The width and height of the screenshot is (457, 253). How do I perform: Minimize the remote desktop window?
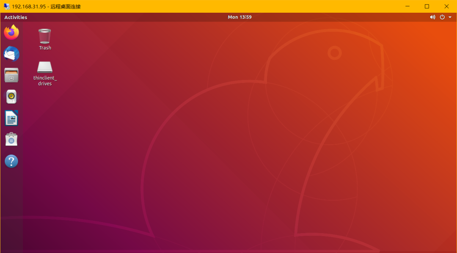[x=407, y=6]
